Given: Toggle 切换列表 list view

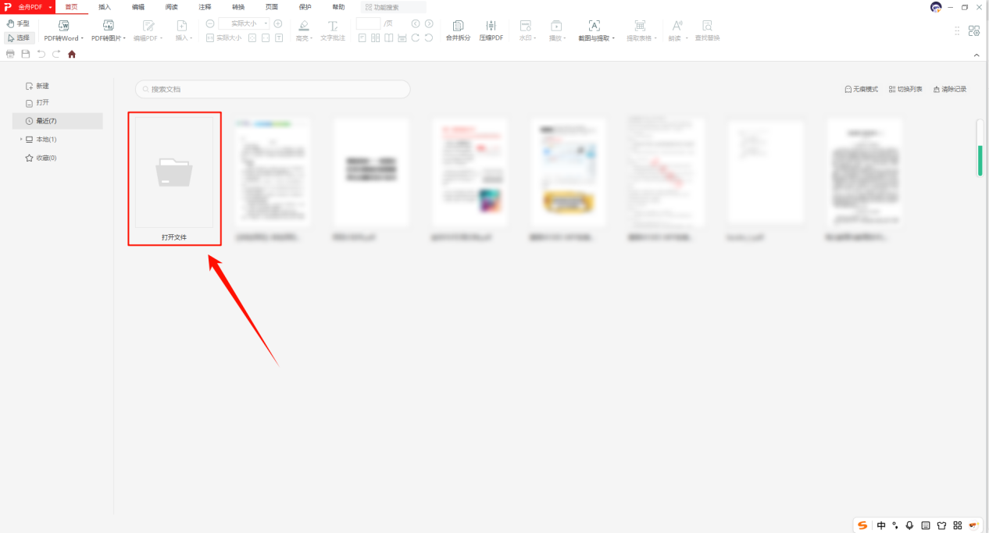Looking at the screenshot, I should (905, 89).
